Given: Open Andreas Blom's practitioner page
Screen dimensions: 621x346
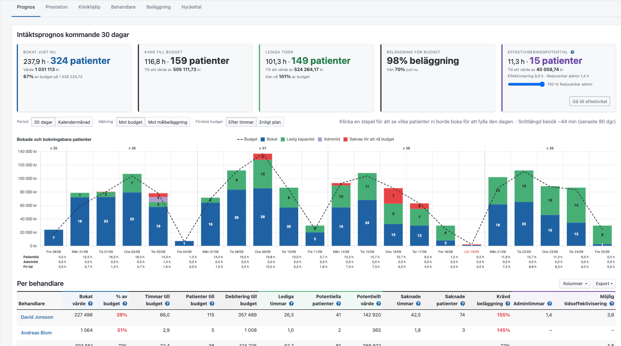Looking at the screenshot, I should (36, 333).
